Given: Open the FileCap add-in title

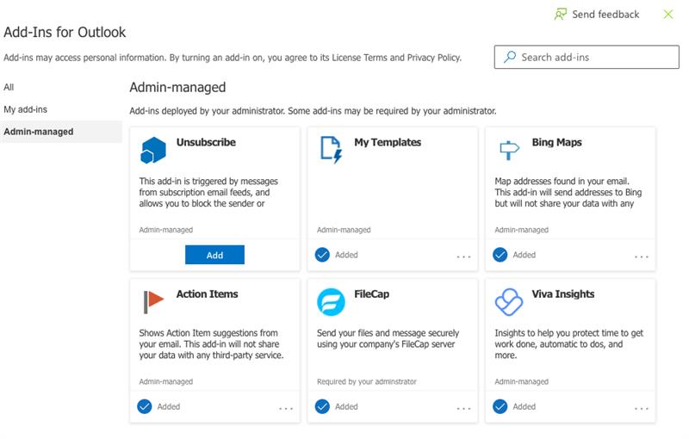Looking at the screenshot, I should pos(372,294).
